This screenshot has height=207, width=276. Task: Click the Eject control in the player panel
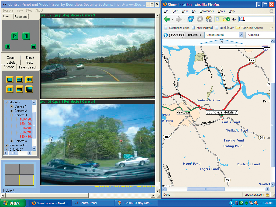point(34,46)
